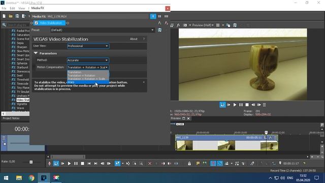Open event pan/crop on MVI_1139 clip
325x183 pixels.
265,138
